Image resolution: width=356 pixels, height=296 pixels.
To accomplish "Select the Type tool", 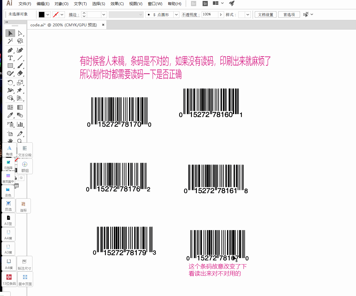I will (x=10, y=58).
